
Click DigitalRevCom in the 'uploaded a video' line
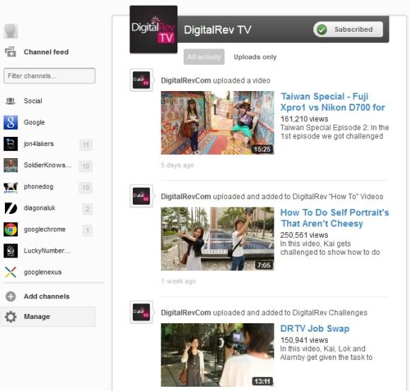(x=186, y=80)
